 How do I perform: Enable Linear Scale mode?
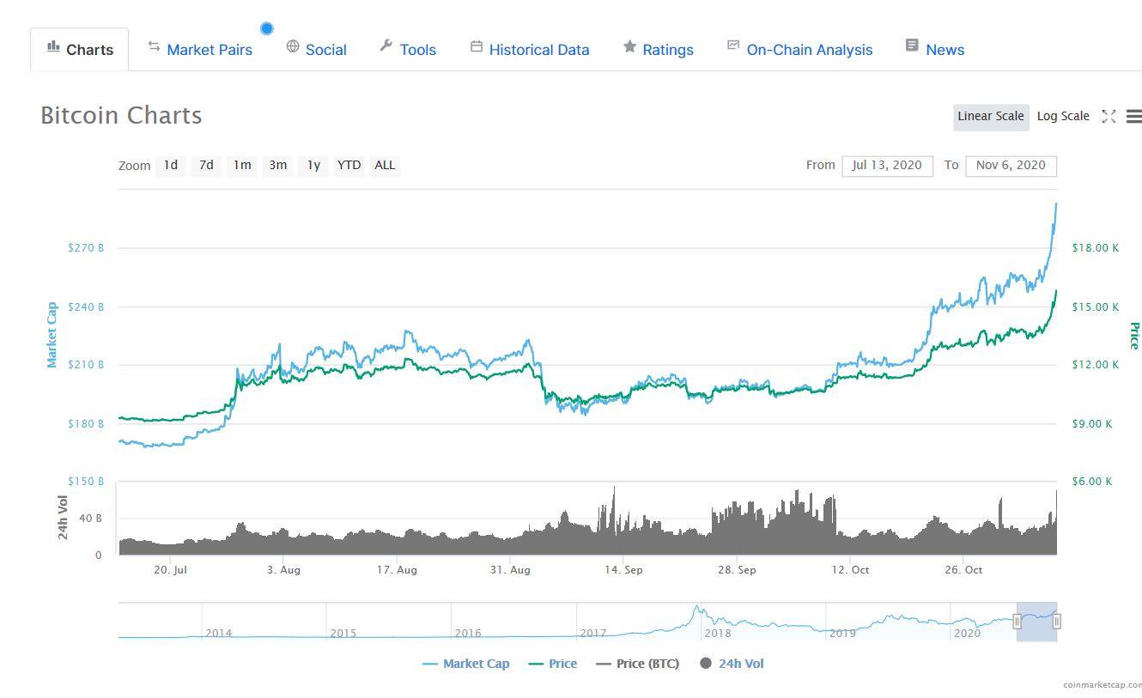[x=991, y=116]
